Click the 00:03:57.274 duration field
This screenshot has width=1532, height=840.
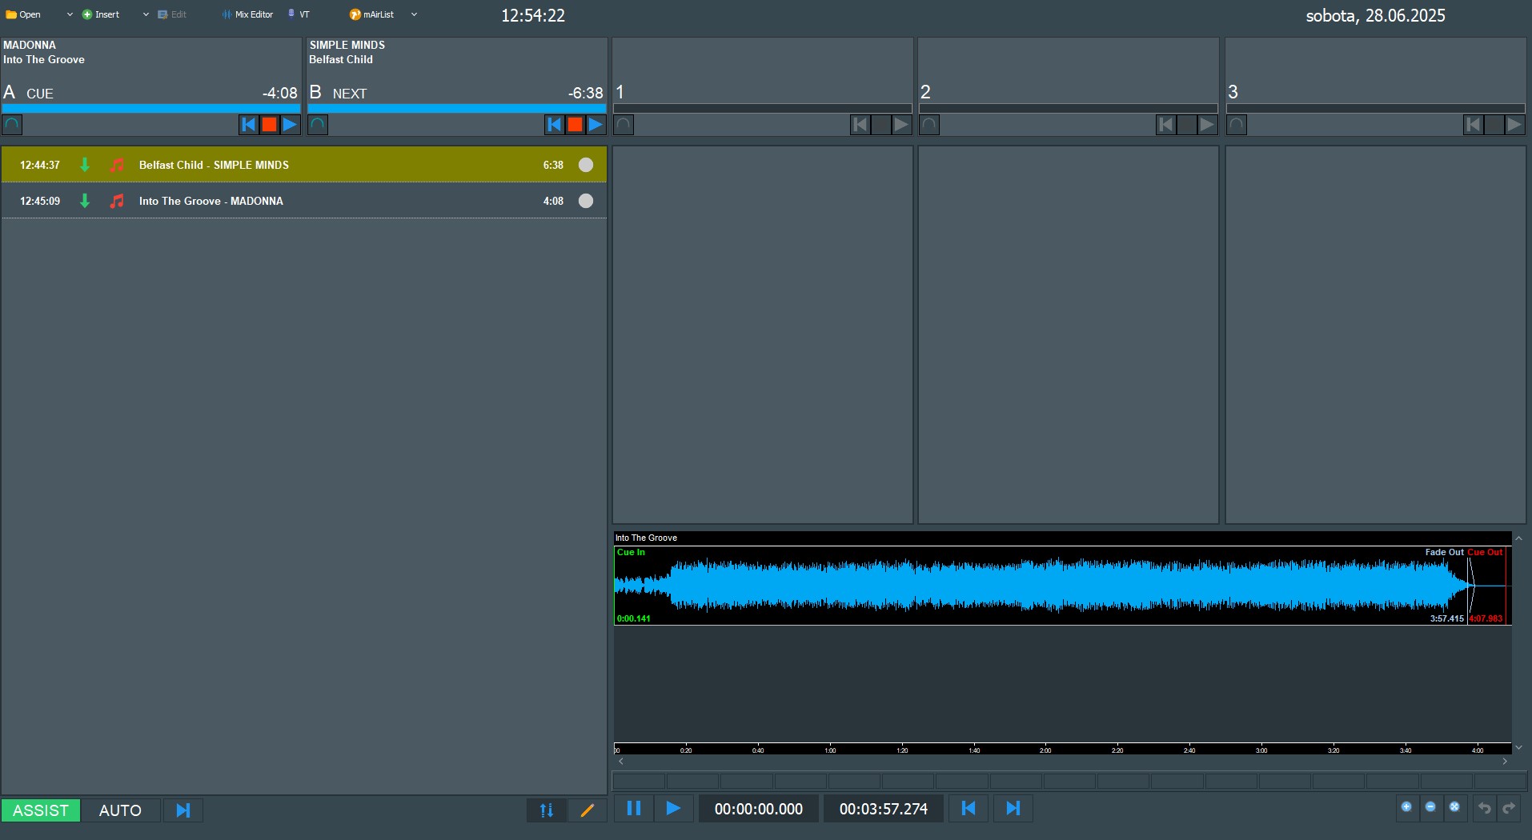pyautogui.click(x=884, y=809)
